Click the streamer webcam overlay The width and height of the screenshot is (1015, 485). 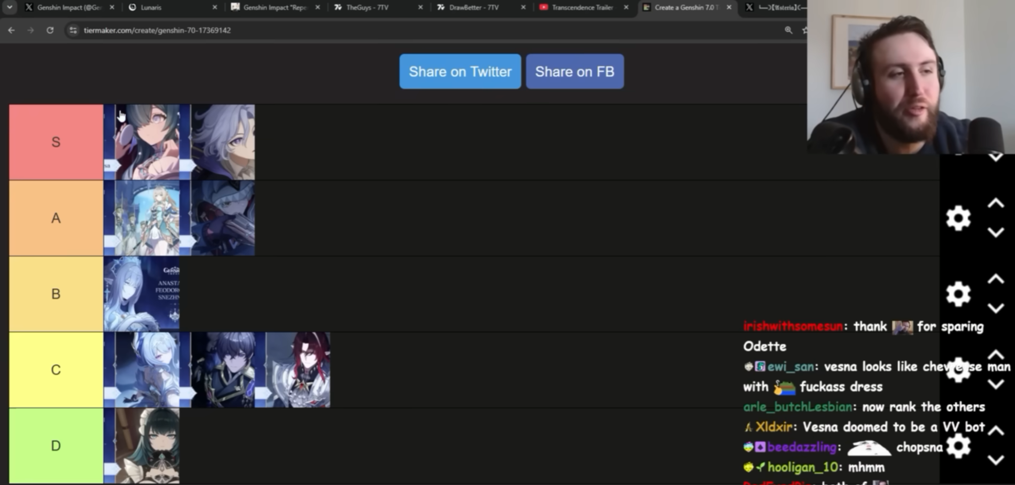click(911, 77)
